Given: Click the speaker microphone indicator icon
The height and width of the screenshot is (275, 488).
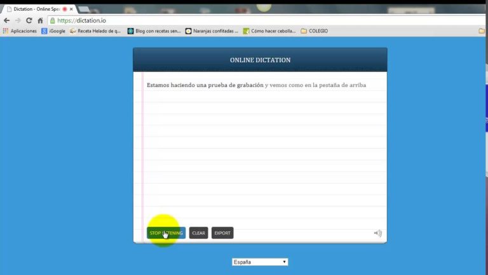Looking at the screenshot, I should point(378,233).
